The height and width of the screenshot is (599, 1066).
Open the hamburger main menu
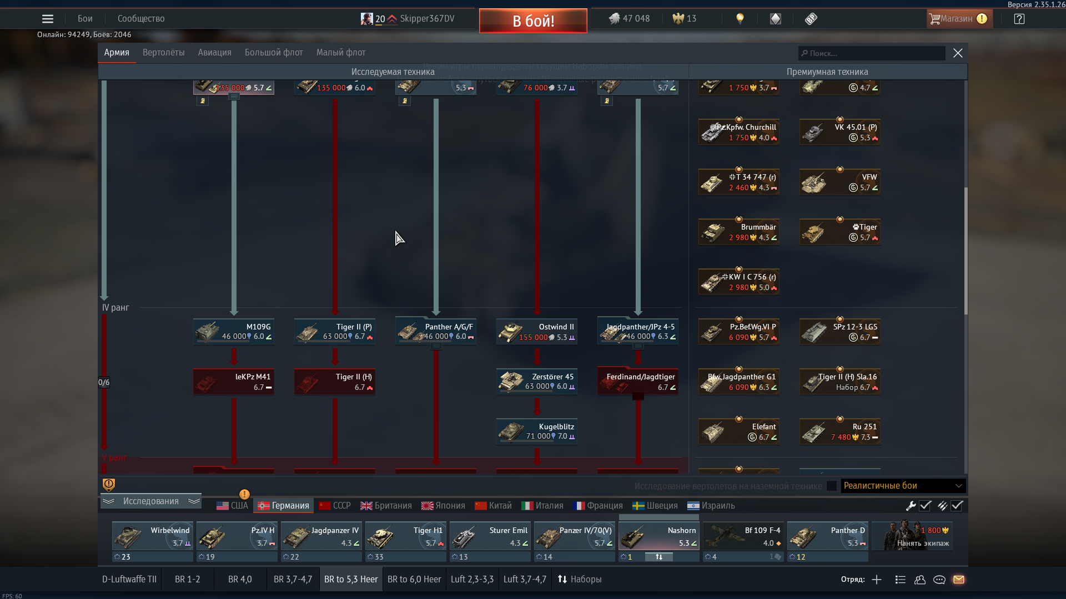(x=48, y=19)
